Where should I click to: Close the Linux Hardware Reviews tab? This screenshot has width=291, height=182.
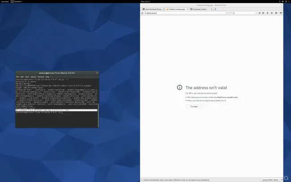pyautogui.click(x=164, y=9)
